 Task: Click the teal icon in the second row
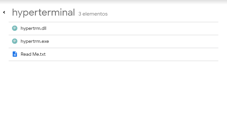click(x=14, y=41)
